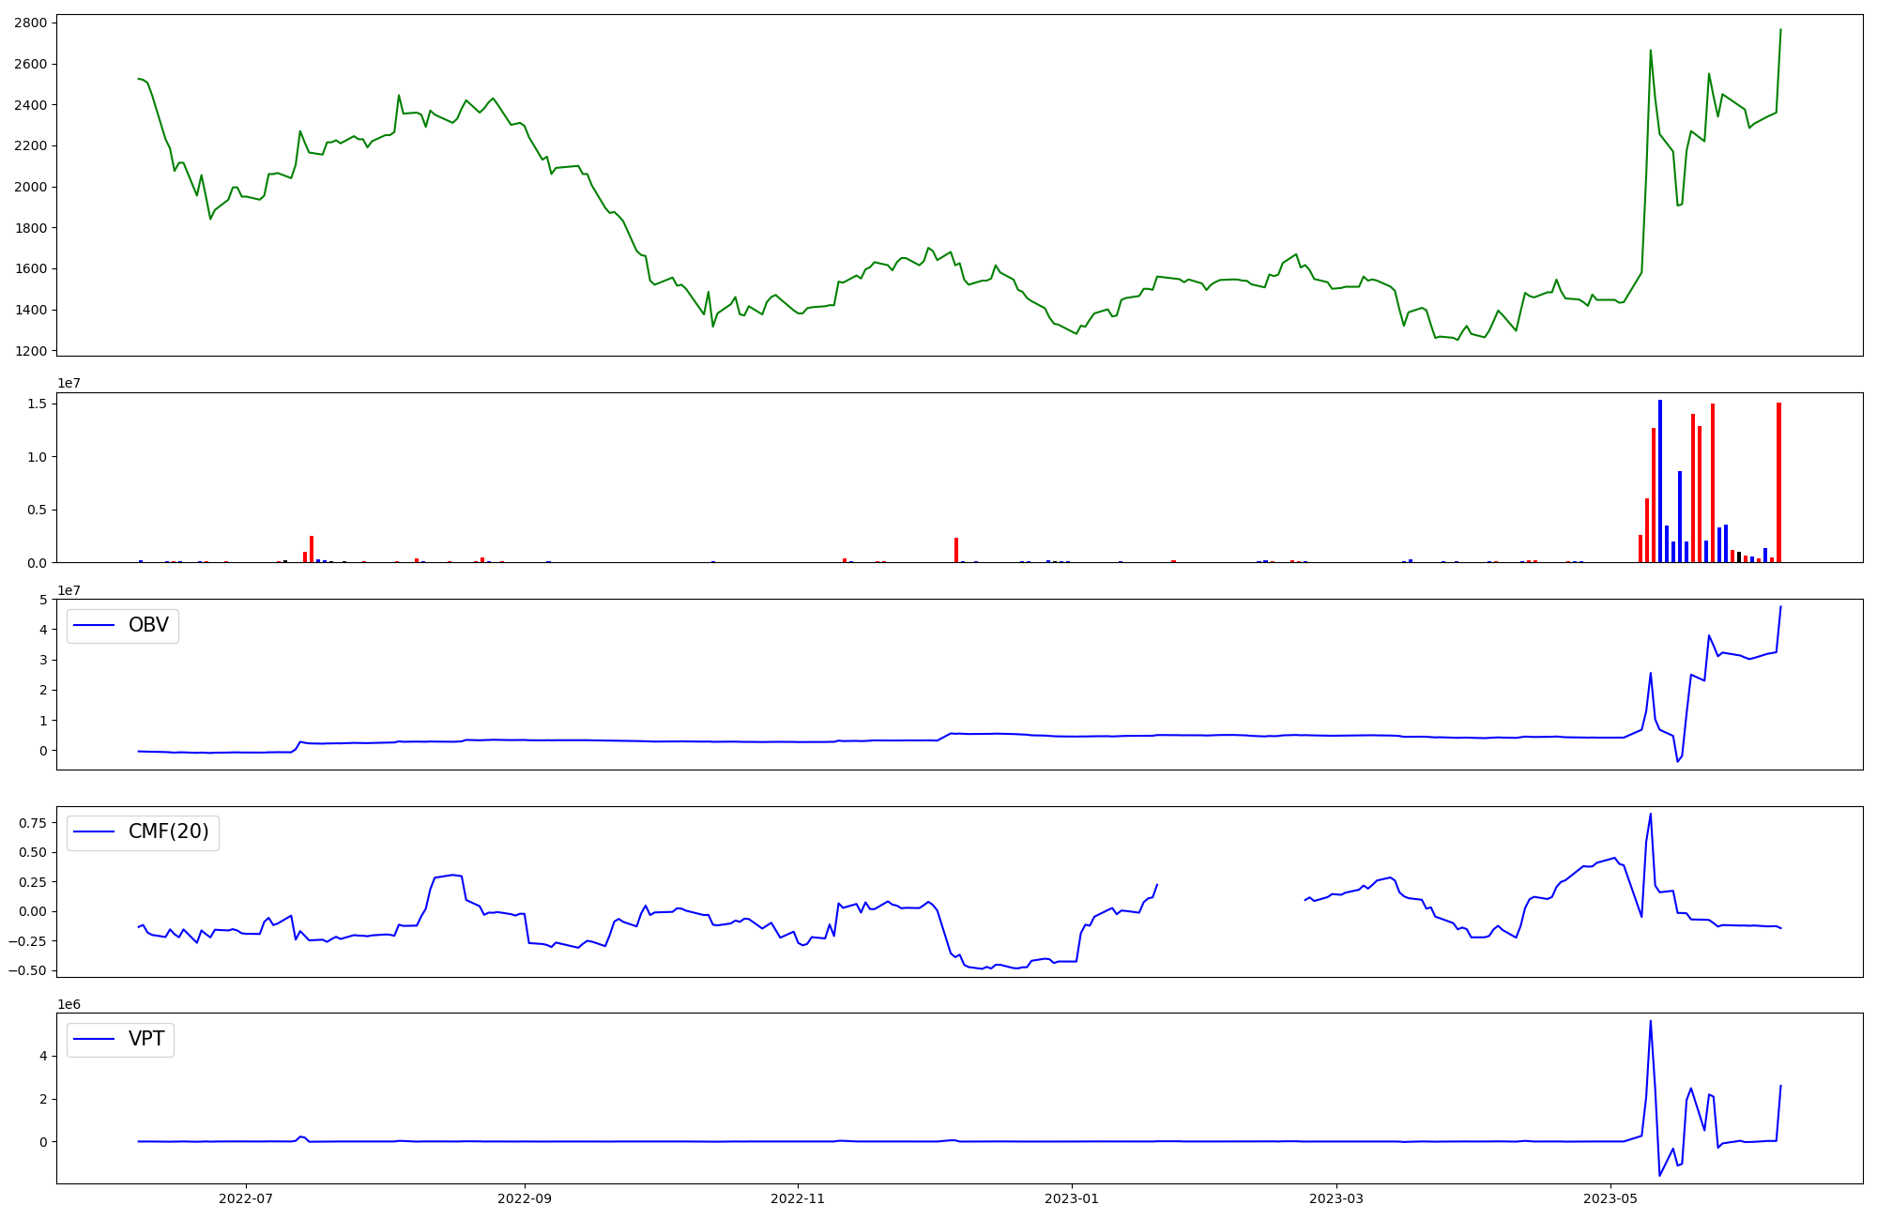The width and height of the screenshot is (1877, 1220).
Task: Click the CMF(20) legend label
Action: click(168, 831)
